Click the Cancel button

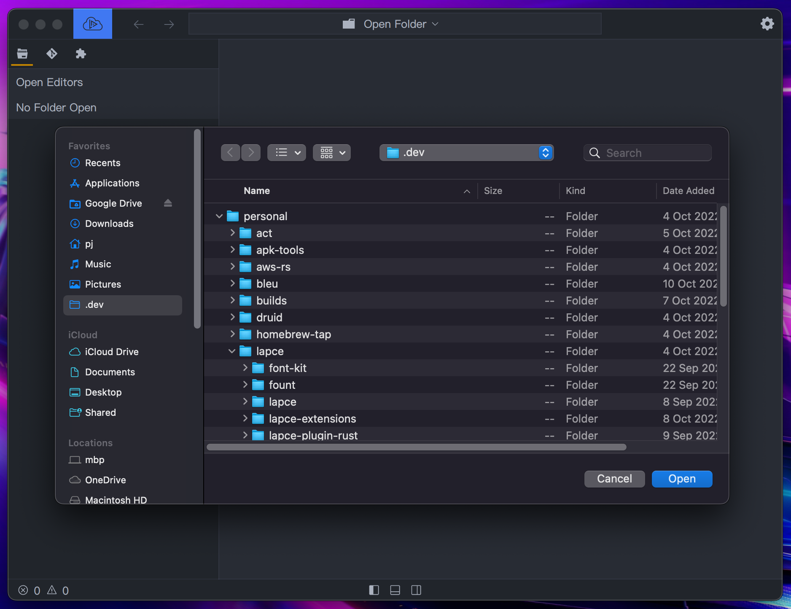pyautogui.click(x=614, y=479)
